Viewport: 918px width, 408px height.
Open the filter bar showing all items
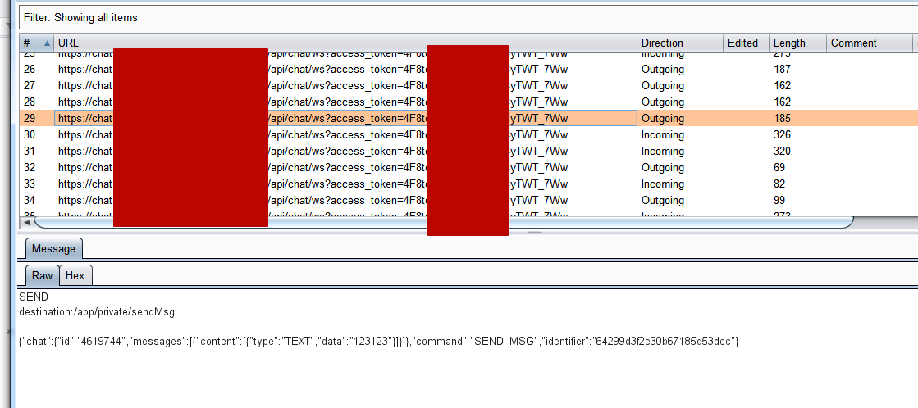(468, 17)
